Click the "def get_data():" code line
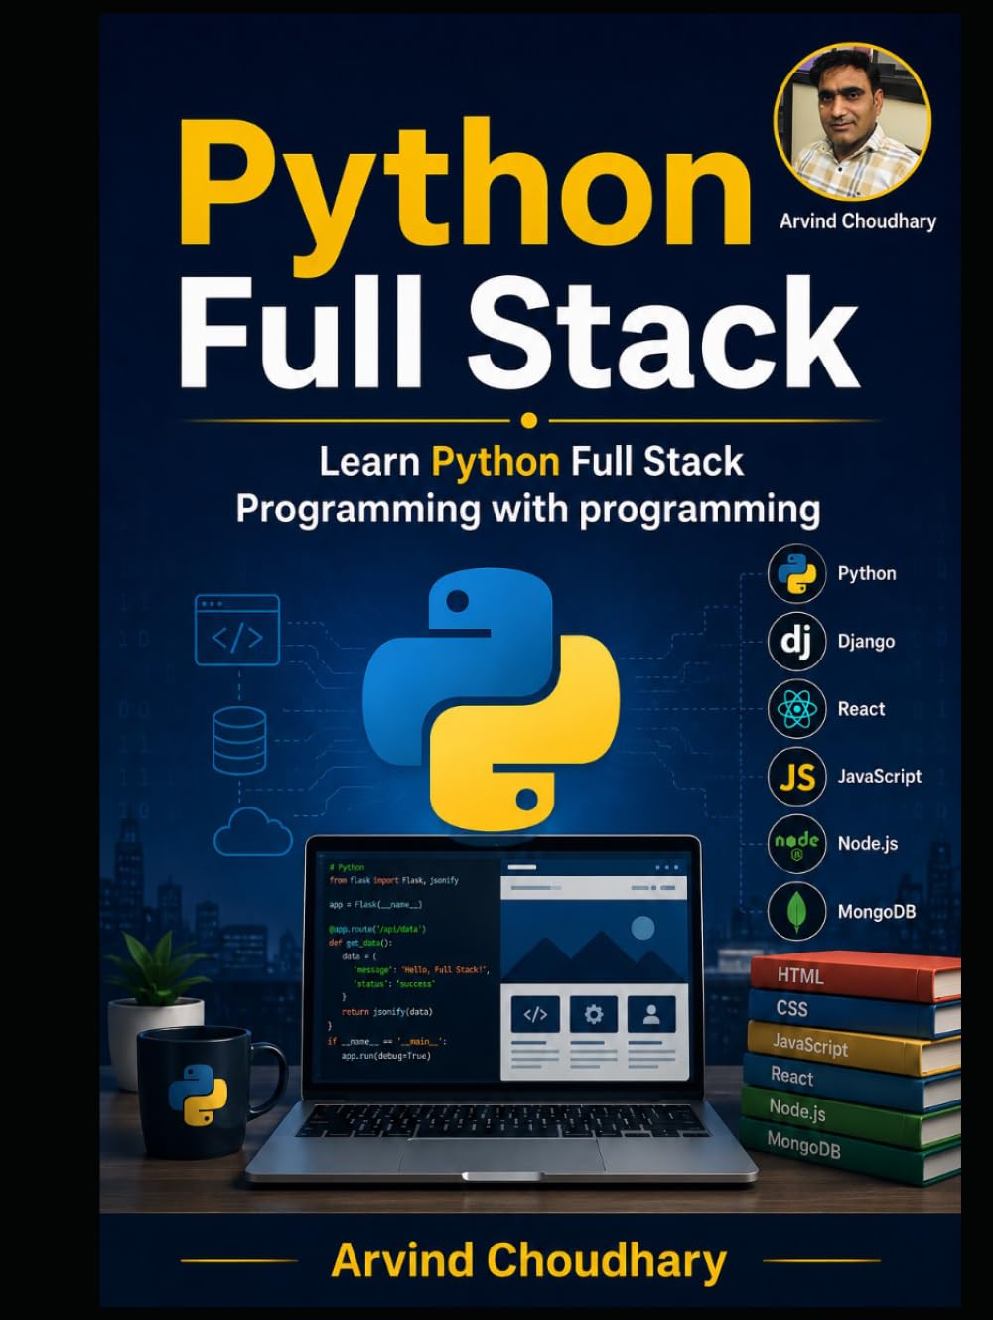 coord(360,943)
